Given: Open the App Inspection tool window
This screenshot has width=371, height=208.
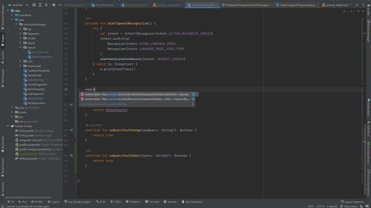Looking at the screenshot, I should pos(192,202).
